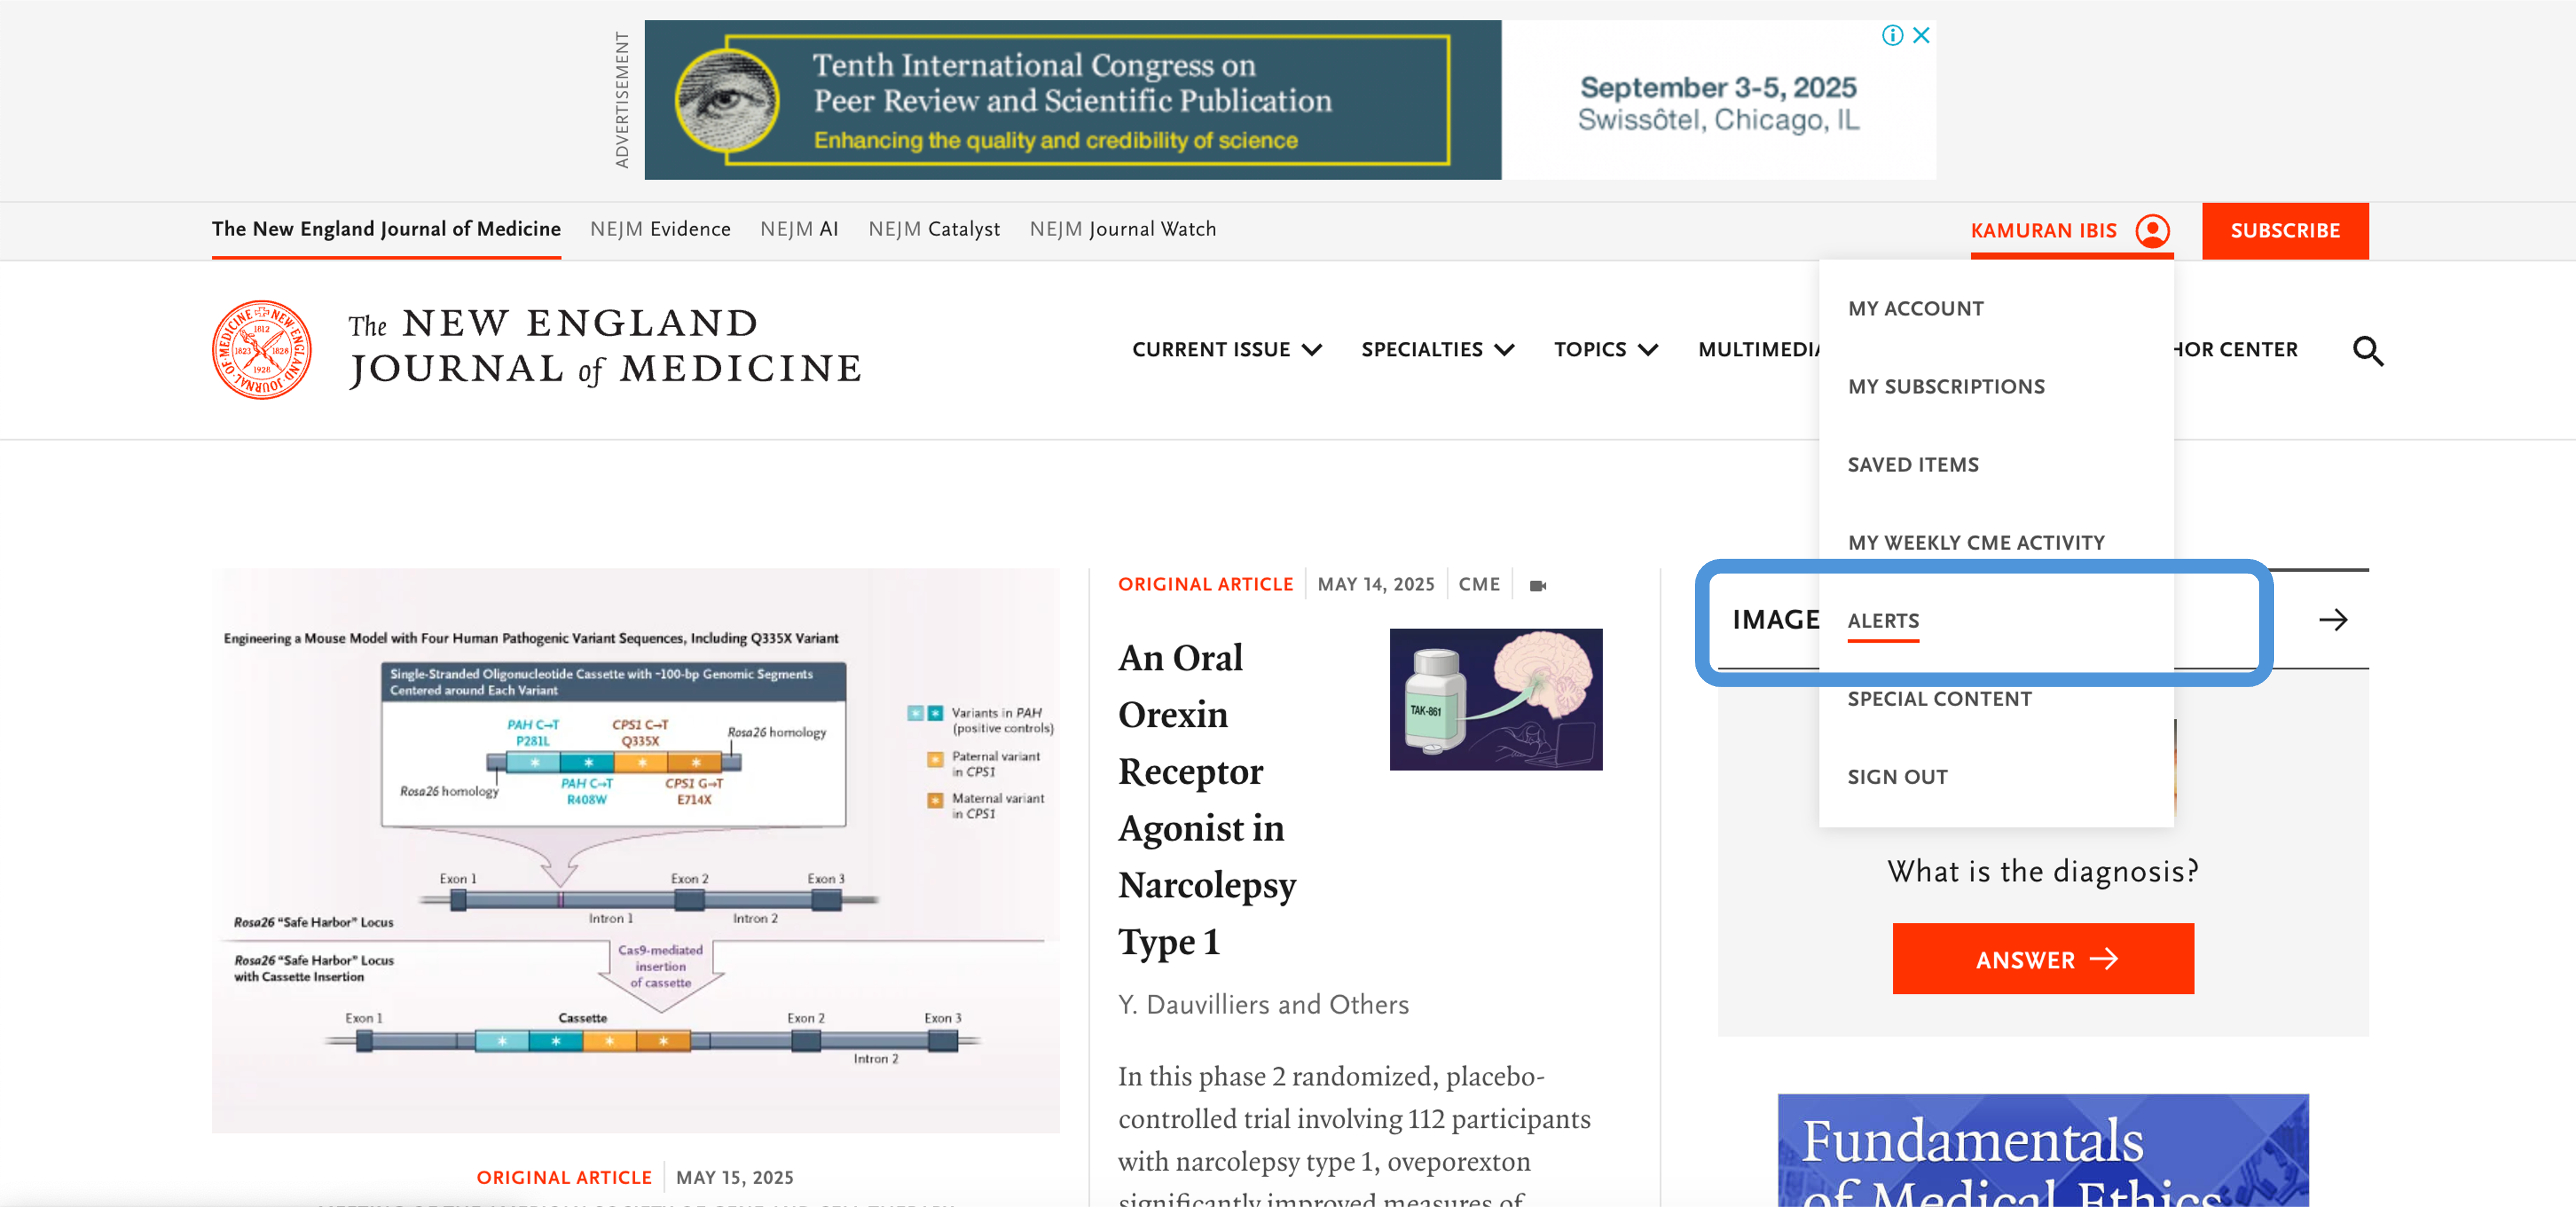Click the TAK-861 brain article thumbnail
The height and width of the screenshot is (1207, 2576).
pos(1496,699)
